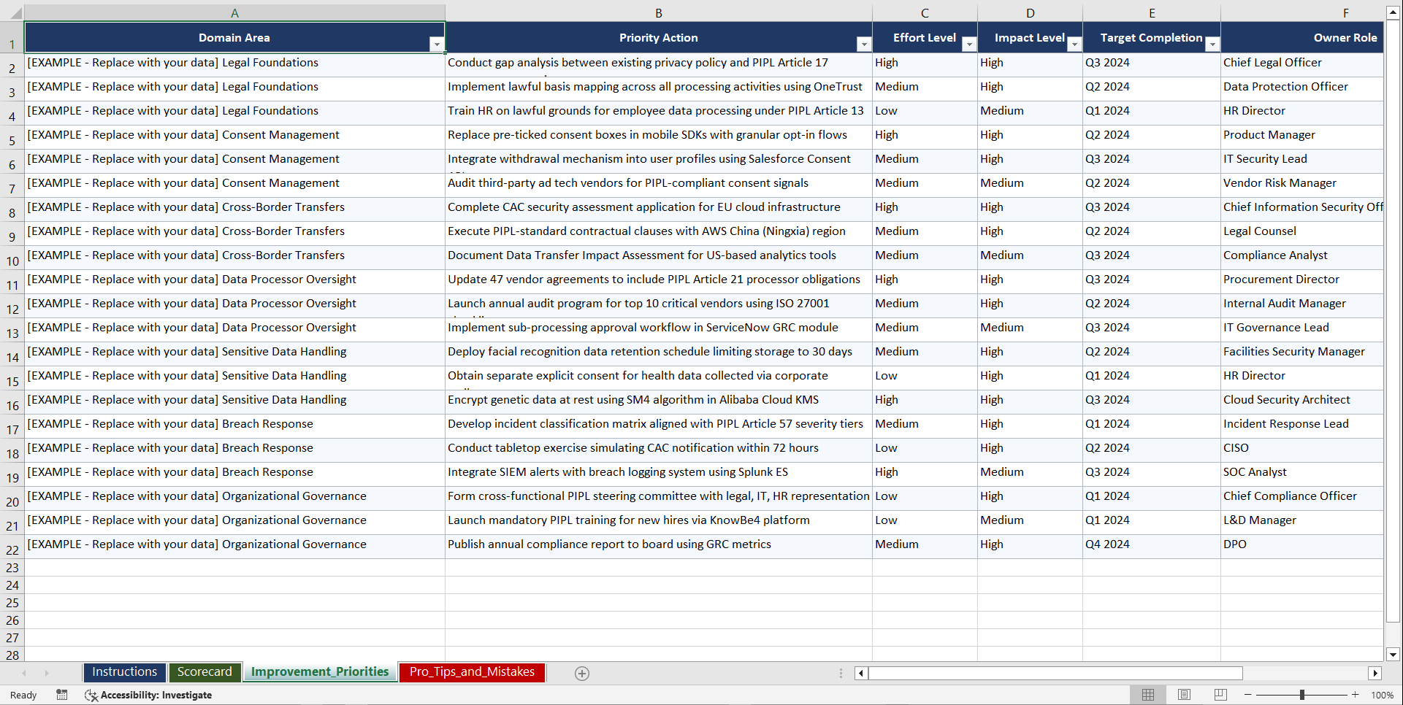Click the 100% zoom level button
This screenshot has width=1403, height=705.
click(1383, 695)
